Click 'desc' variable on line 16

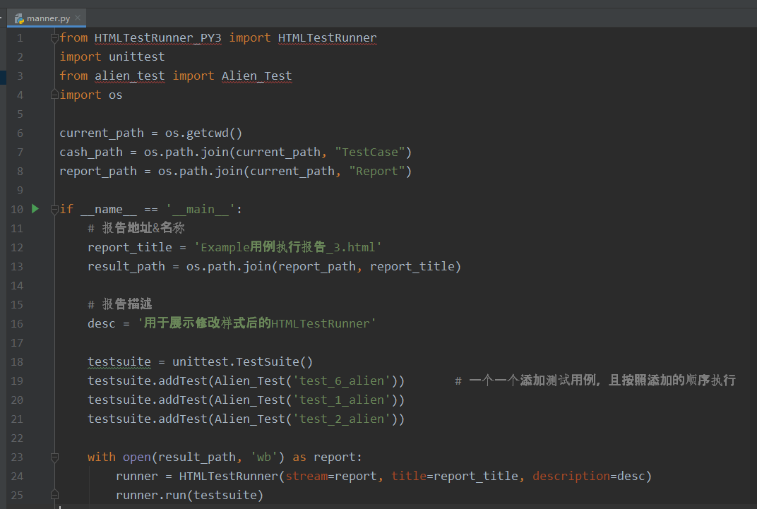click(x=102, y=323)
